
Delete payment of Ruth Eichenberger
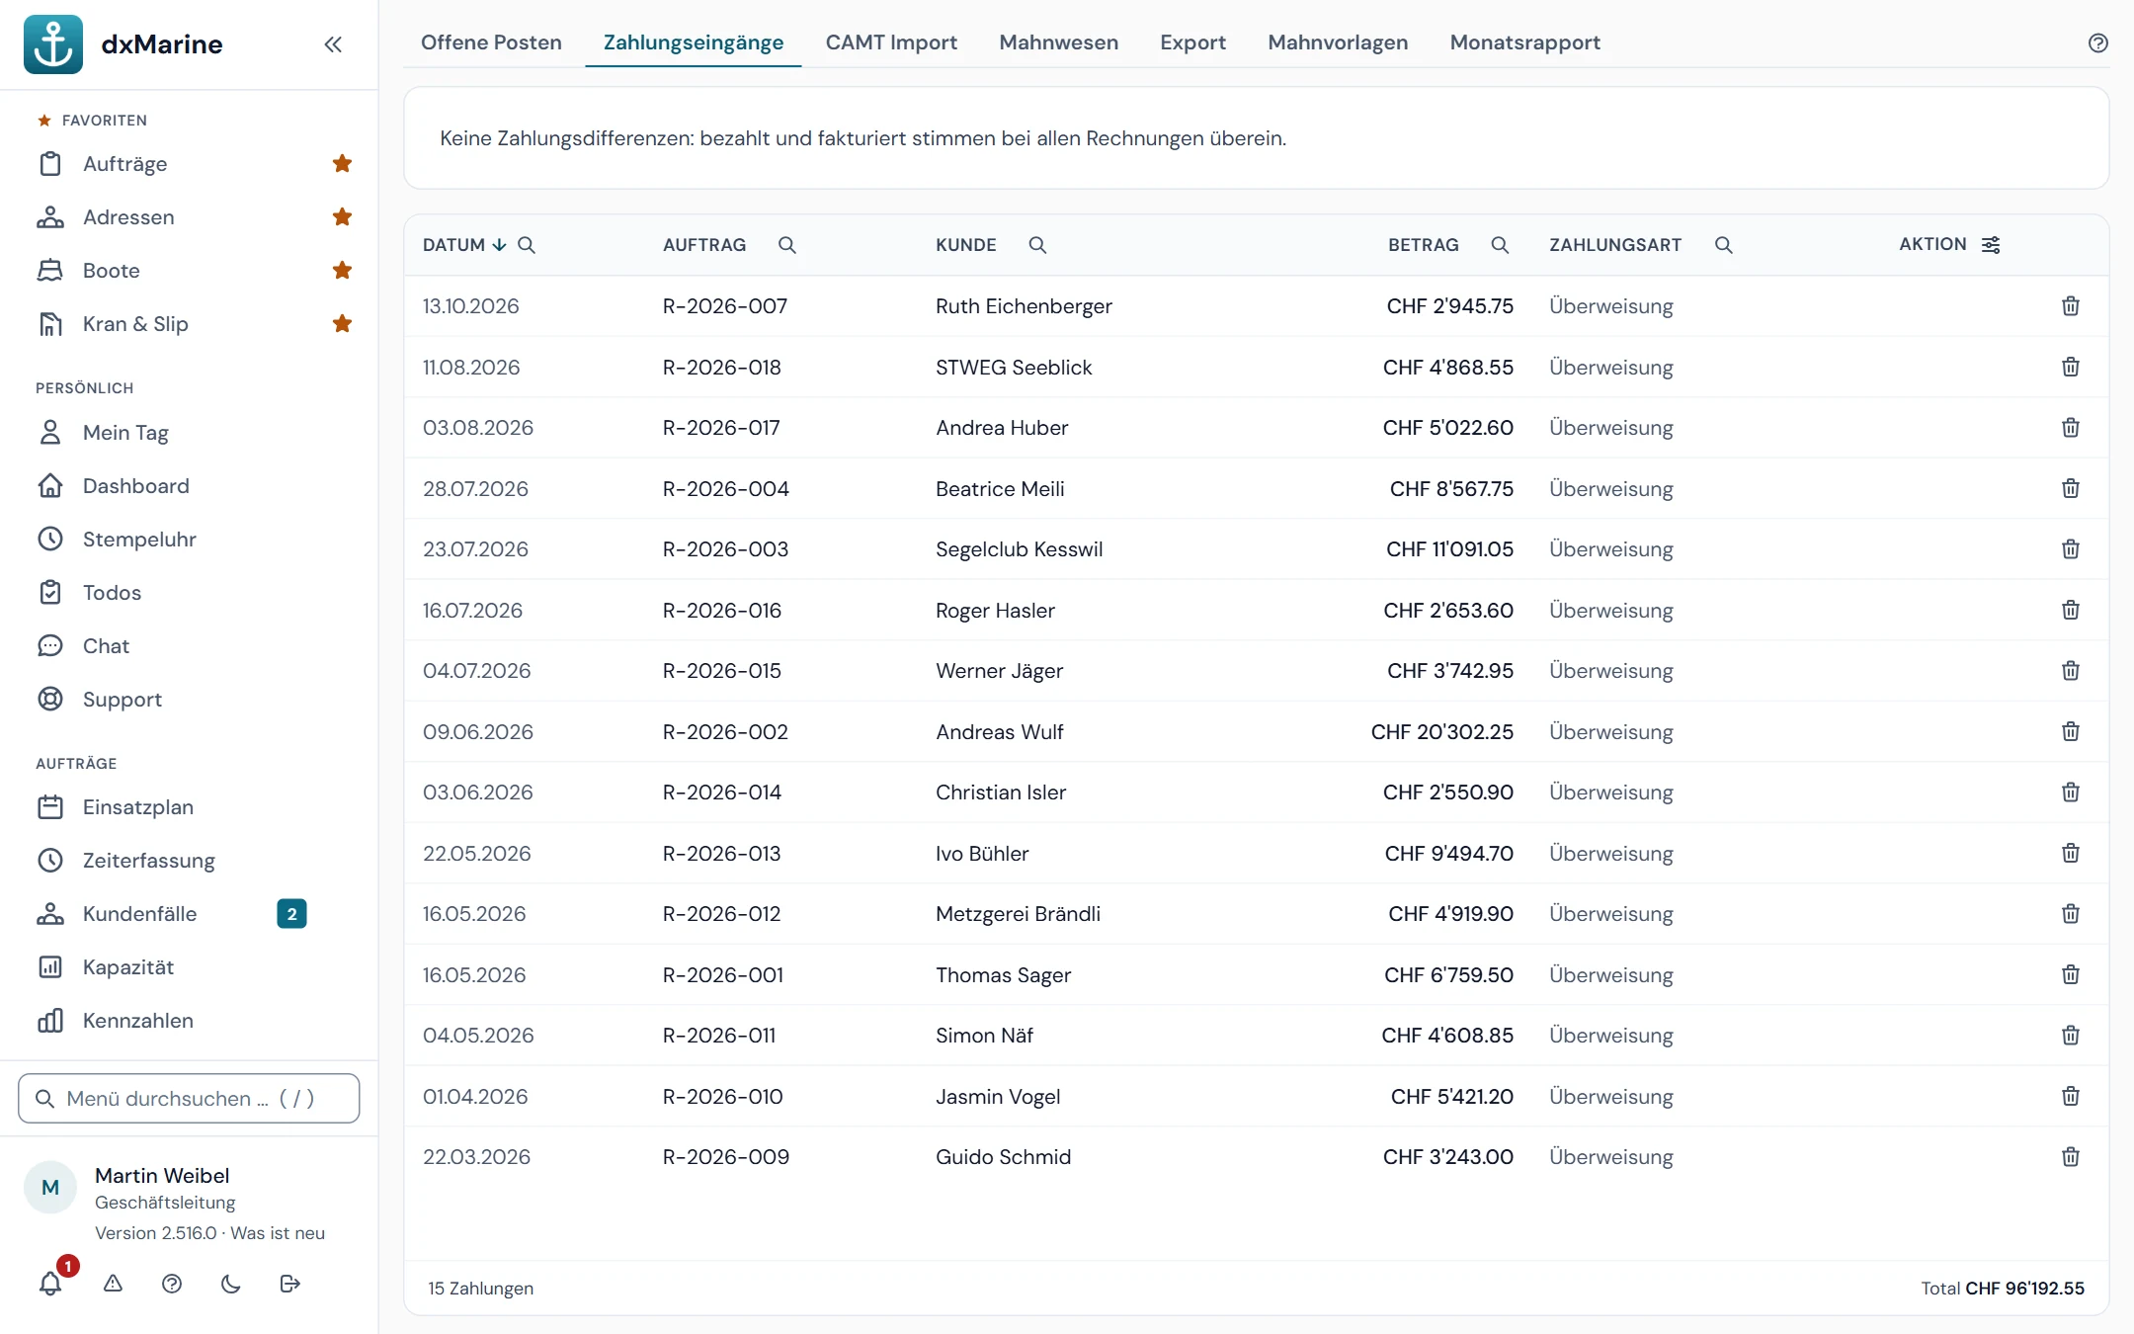point(2071,306)
